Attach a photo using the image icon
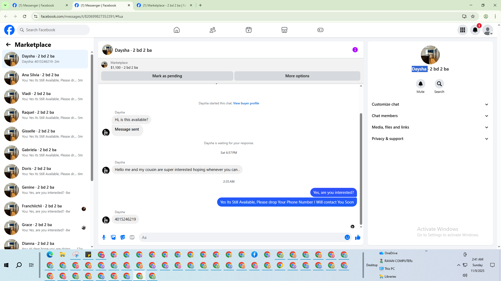The width and height of the screenshot is (501, 281). tap(113, 237)
